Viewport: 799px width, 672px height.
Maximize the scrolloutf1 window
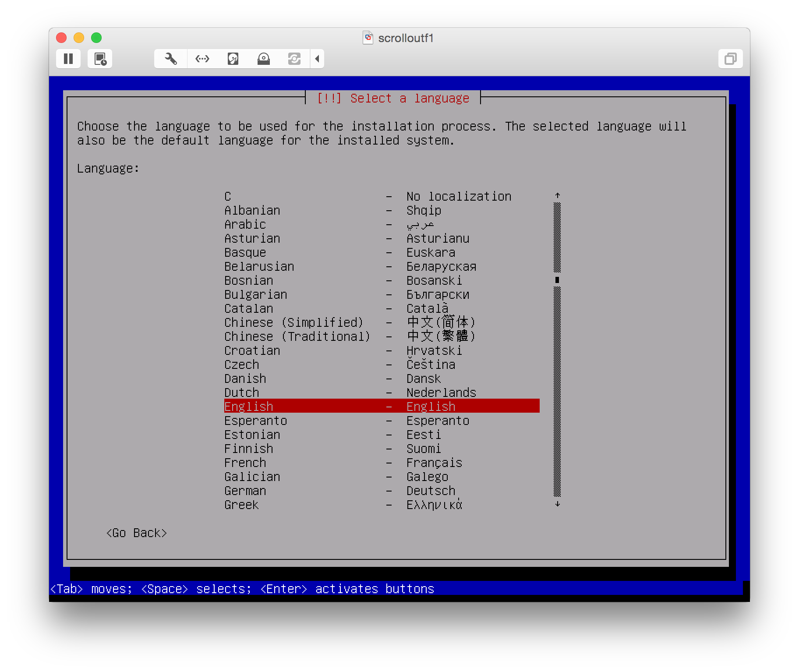tap(96, 38)
